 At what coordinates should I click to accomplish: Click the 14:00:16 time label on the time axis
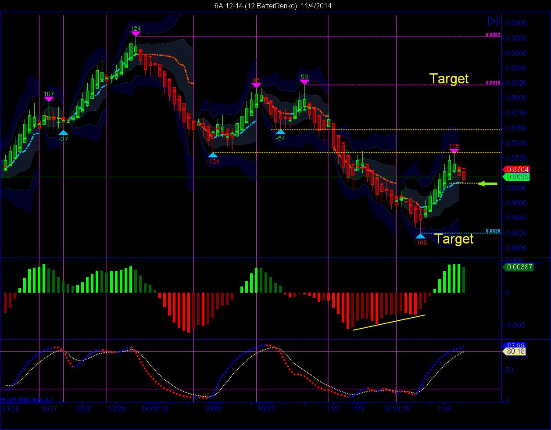155,408
